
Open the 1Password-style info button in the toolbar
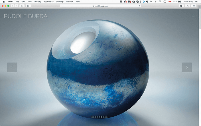28,6
